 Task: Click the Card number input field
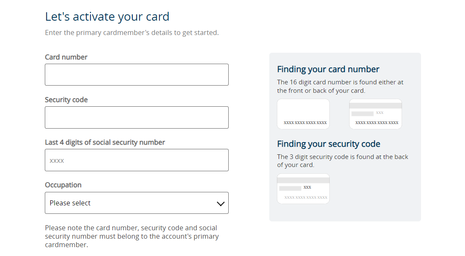coord(137,75)
